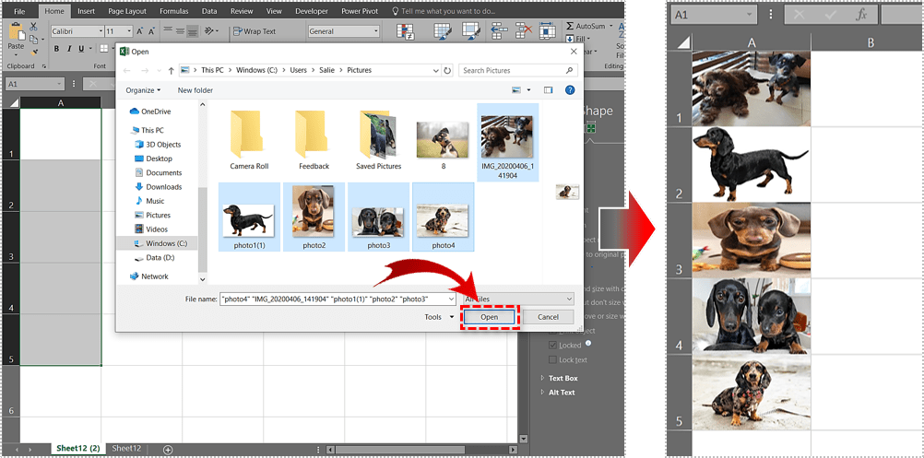
Task: Open the dialog's Help question mark icon
Action: point(571,90)
